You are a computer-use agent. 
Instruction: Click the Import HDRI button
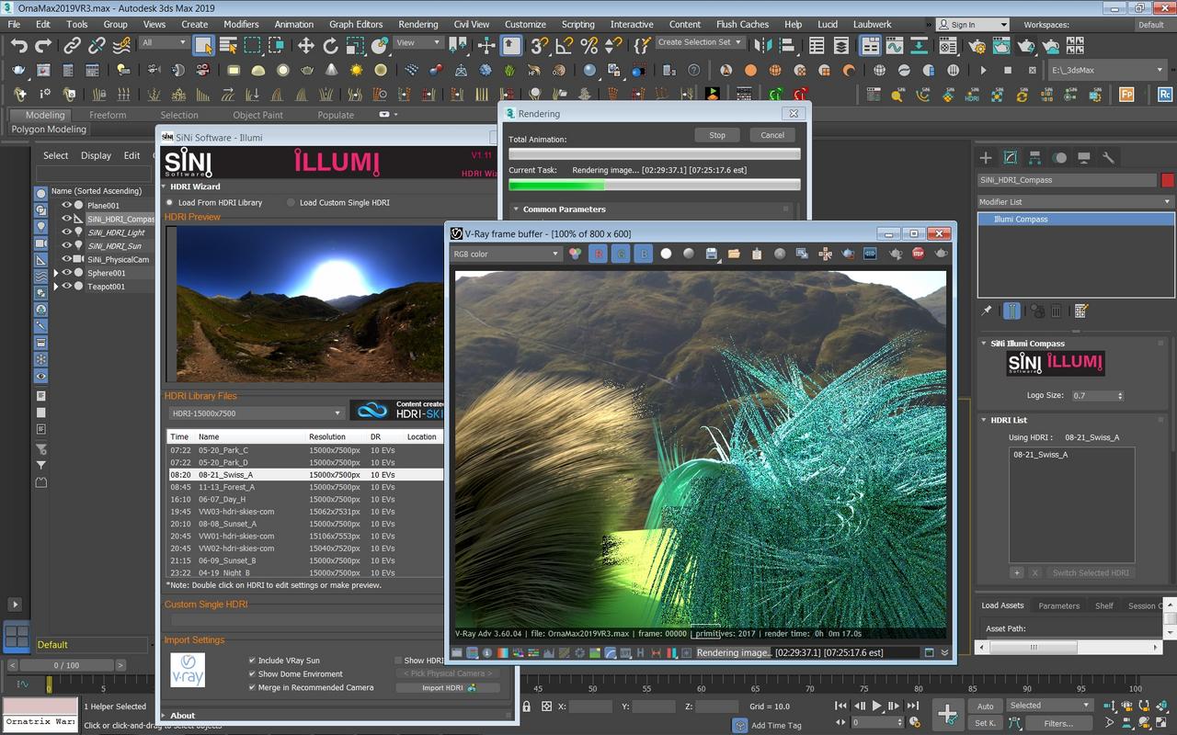[x=449, y=687]
